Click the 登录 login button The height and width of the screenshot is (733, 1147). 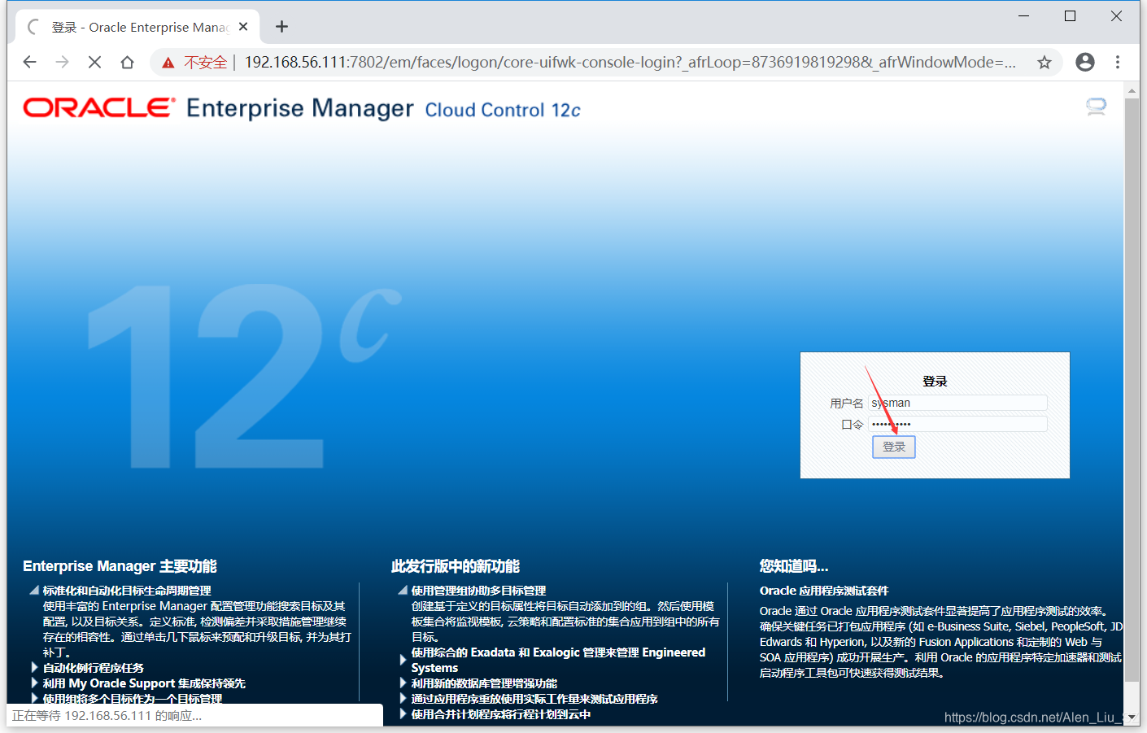[894, 447]
